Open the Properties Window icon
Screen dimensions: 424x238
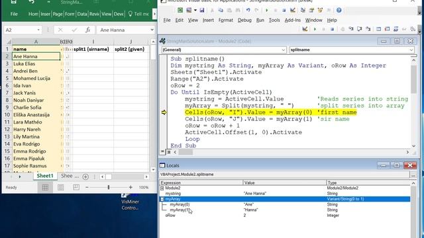311,11
